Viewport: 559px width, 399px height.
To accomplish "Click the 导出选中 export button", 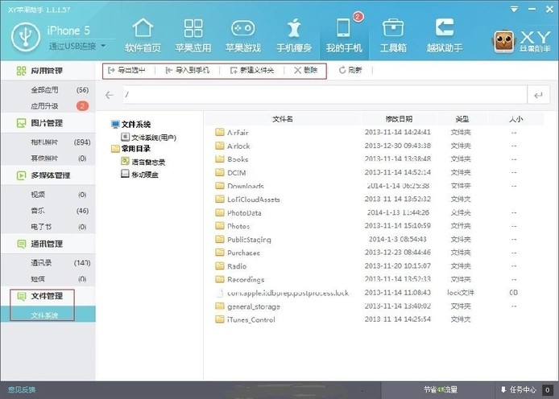I will coord(126,70).
